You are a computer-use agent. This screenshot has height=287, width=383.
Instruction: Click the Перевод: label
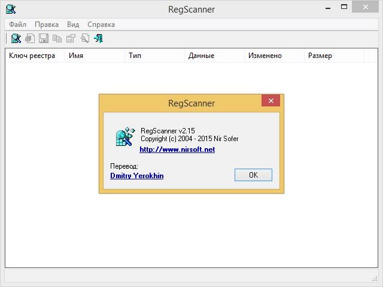point(124,166)
